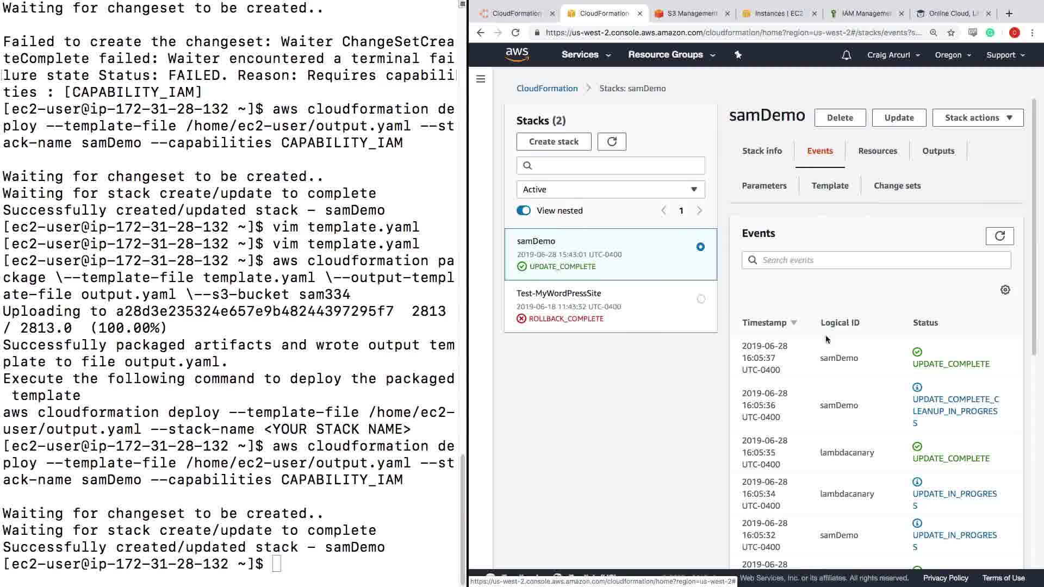1044x587 pixels.
Task: Select the Test-MyWordPressSite stack radio button
Action: (x=701, y=299)
